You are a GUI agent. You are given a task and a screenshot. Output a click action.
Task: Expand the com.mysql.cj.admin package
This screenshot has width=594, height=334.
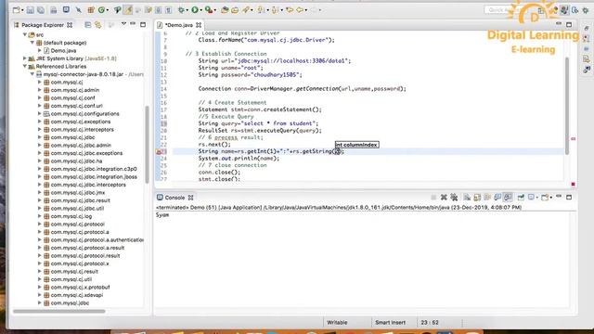[40, 90]
